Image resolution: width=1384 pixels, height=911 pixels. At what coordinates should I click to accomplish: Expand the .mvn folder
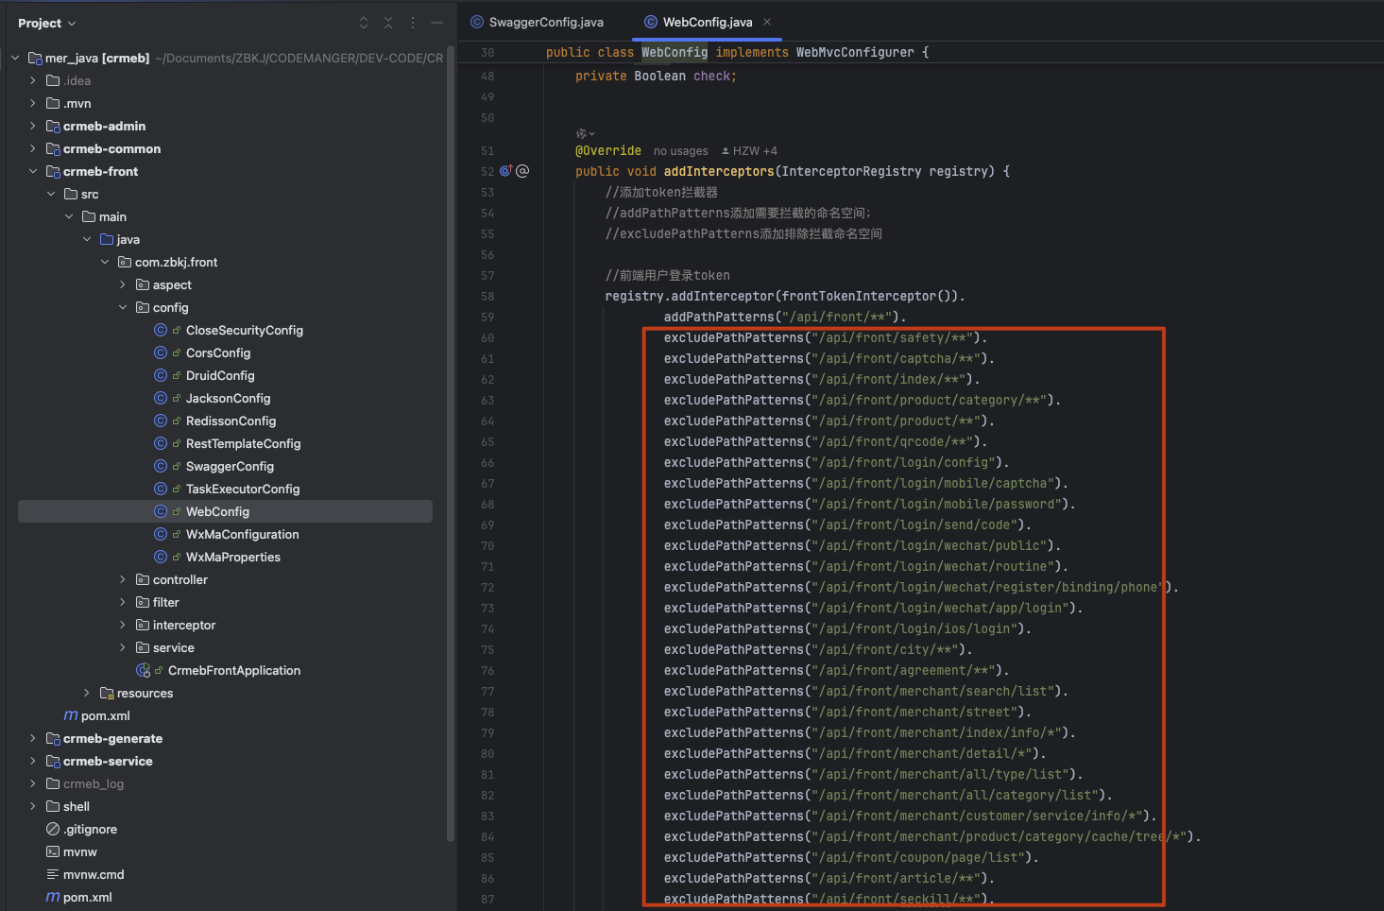[33, 103]
